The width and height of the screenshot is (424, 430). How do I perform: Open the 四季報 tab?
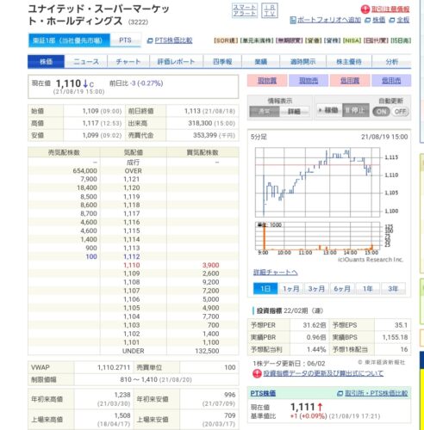(x=222, y=62)
